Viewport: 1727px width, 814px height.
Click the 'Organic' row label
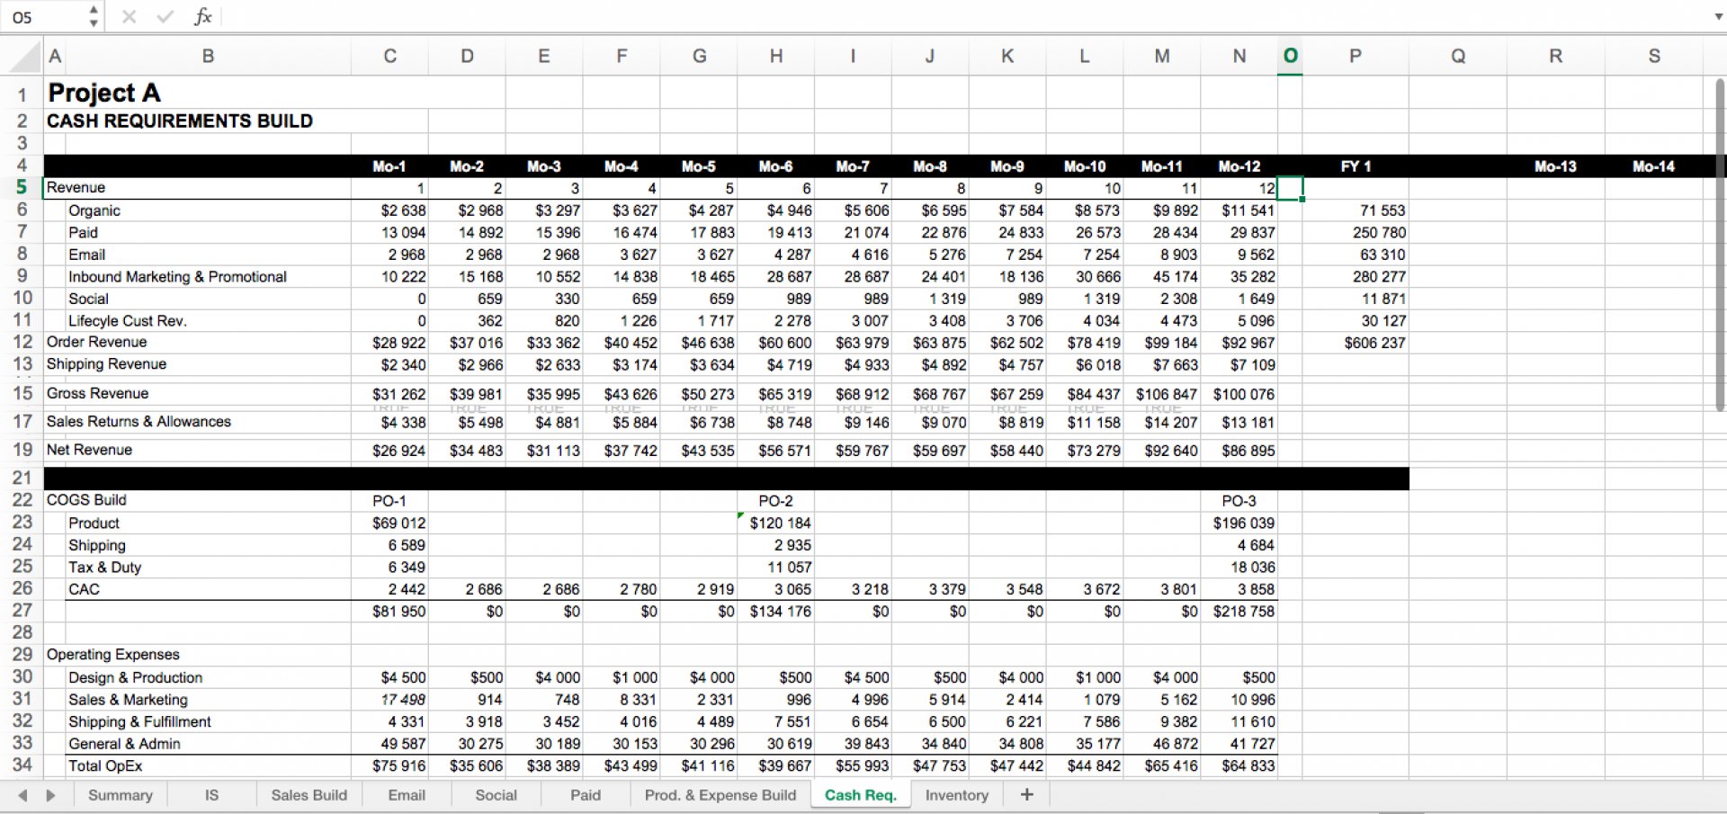click(94, 210)
